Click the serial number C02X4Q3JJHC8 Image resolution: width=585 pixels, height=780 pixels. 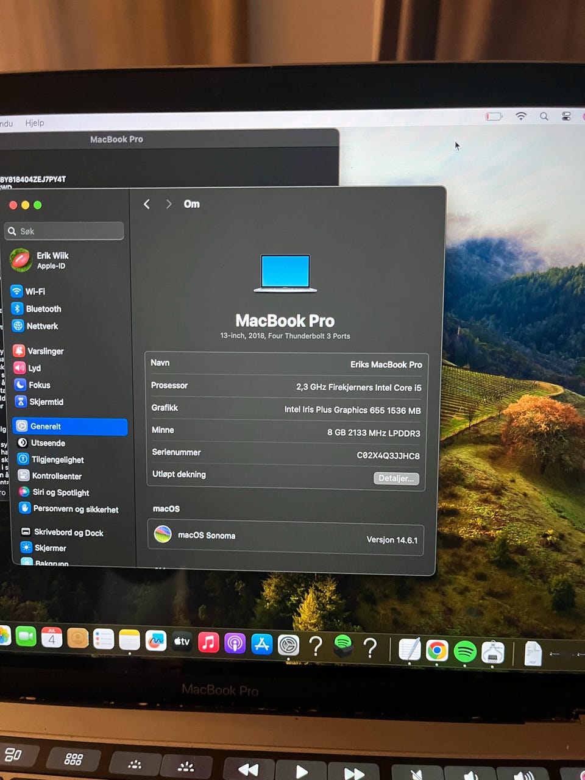[388, 456]
